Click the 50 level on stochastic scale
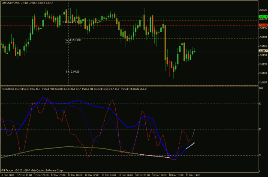The height and width of the screenshot is (177, 268). [x=260, y=130]
